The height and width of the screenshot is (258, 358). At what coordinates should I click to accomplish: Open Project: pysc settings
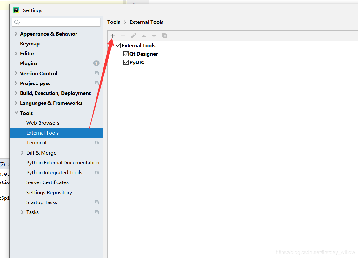pyautogui.click(x=35, y=83)
